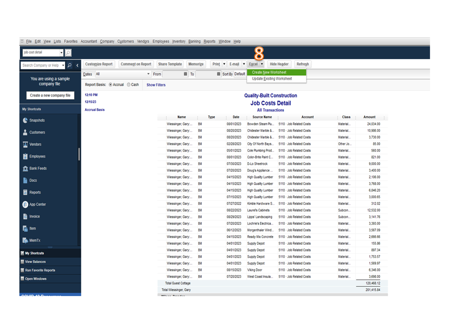The width and height of the screenshot is (449, 336).
Task: Click Comment on Report button
Action: pos(136,64)
